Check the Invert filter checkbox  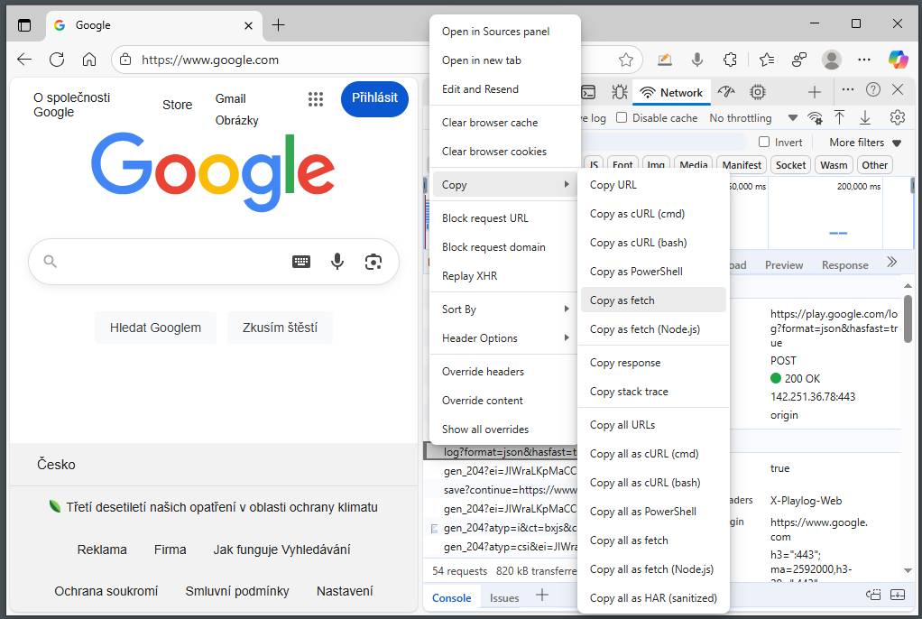point(764,142)
